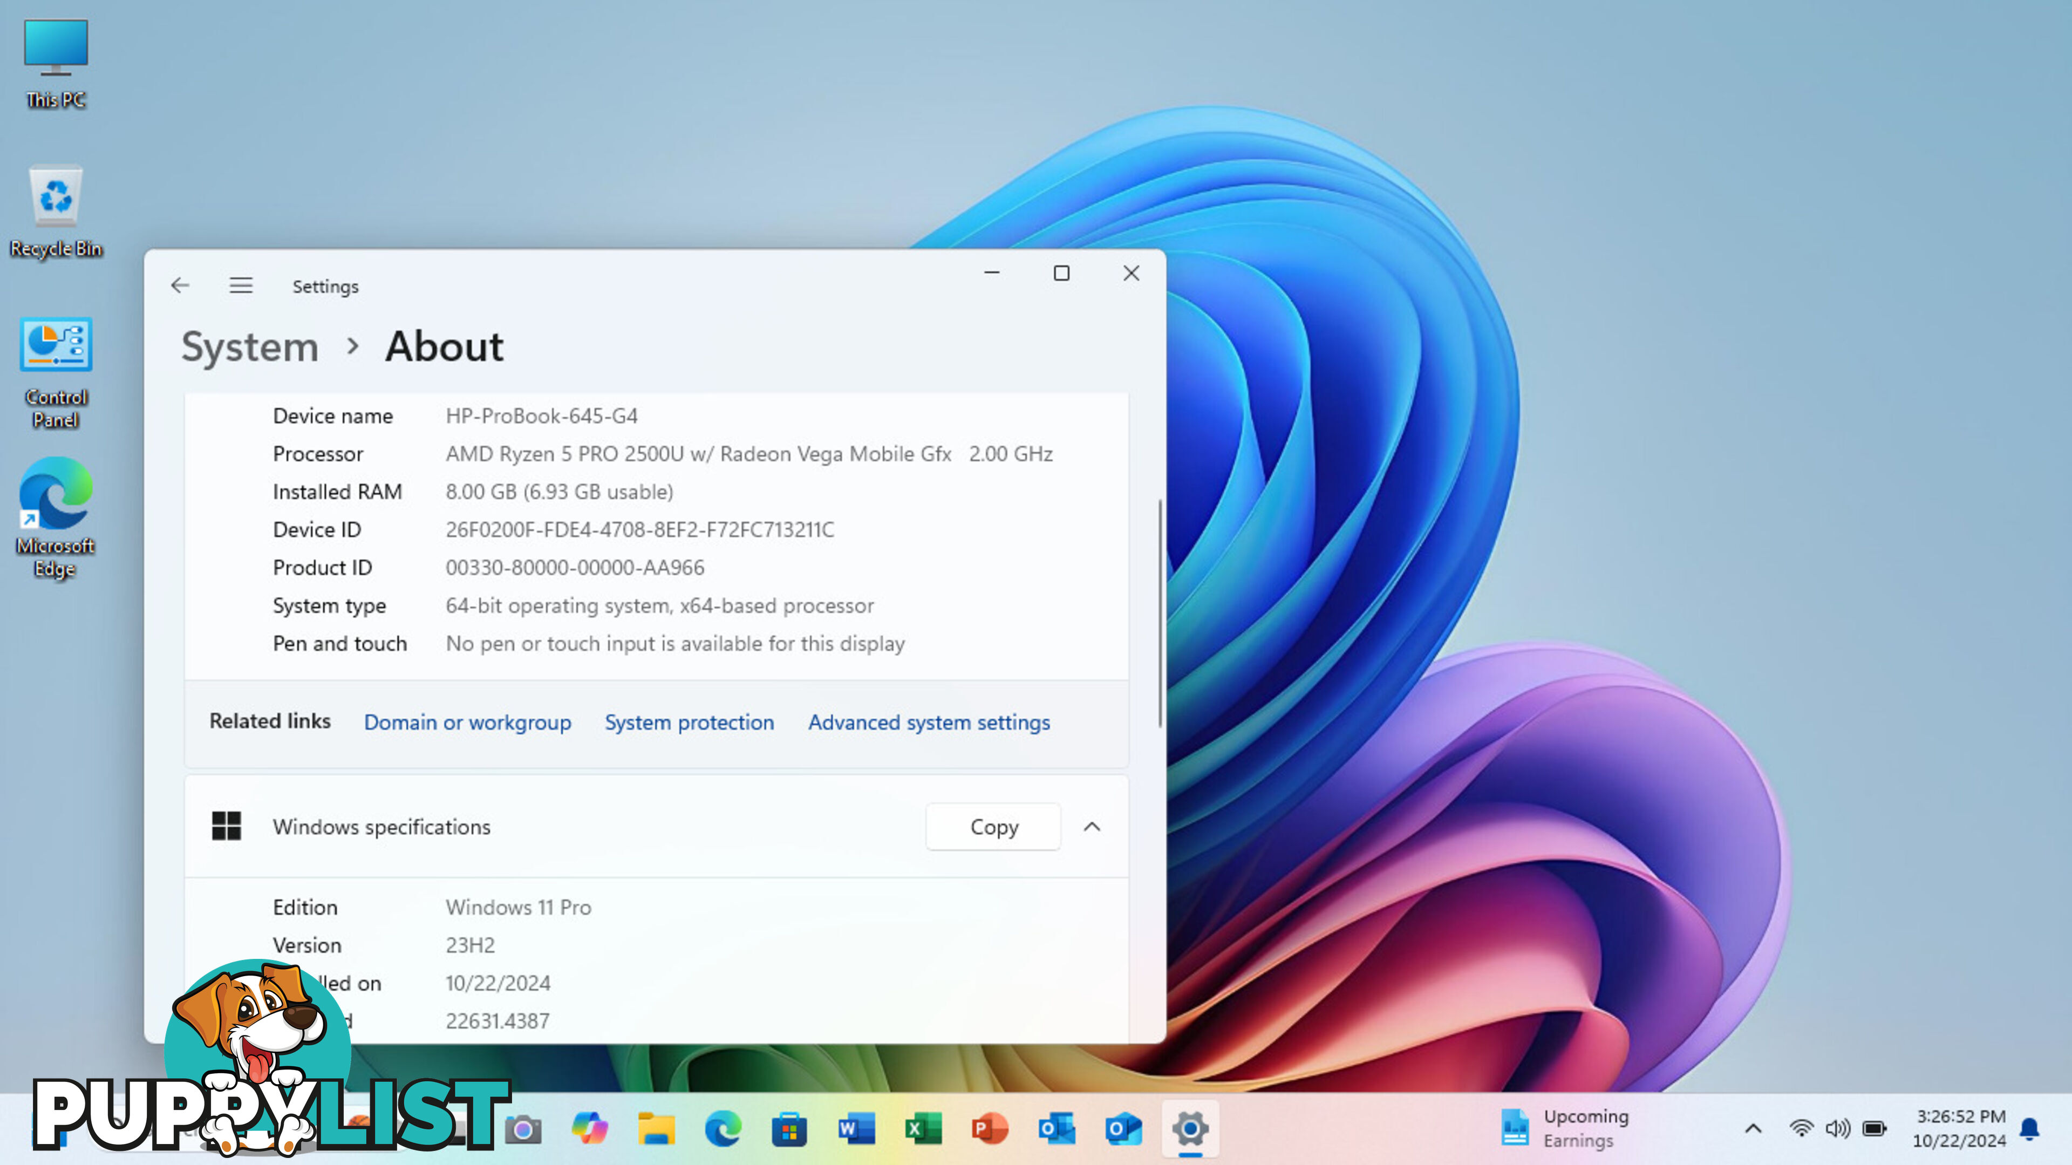Open classic Outlook from the taskbar
Viewport: 2072px width, 1165px height.
pyautogui.click(x=1056, y=1129)
